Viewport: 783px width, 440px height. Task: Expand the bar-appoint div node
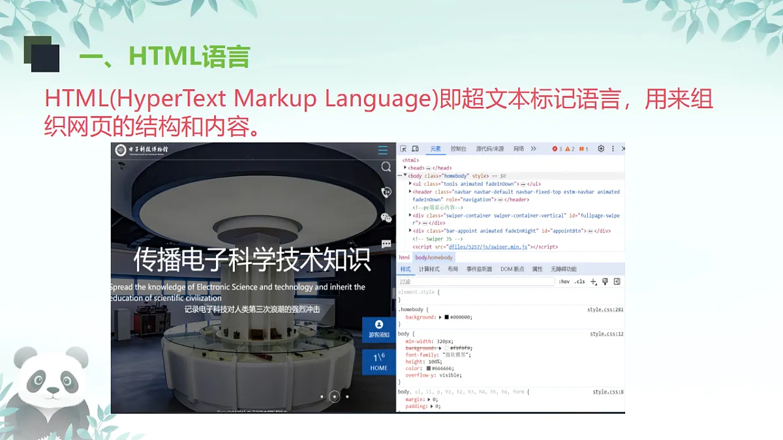[410, 231]
